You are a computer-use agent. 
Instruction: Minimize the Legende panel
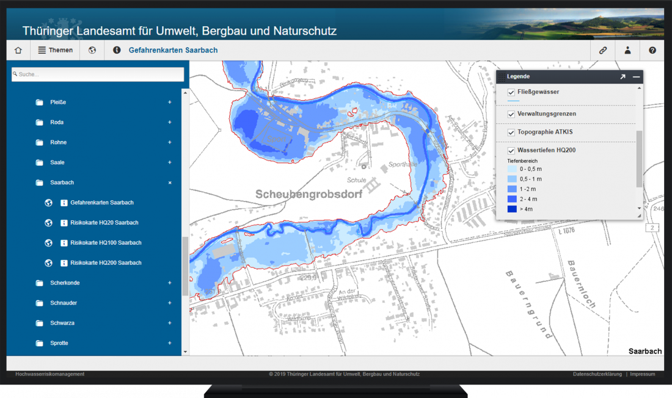pyautogui.click(x=636, y=77)
